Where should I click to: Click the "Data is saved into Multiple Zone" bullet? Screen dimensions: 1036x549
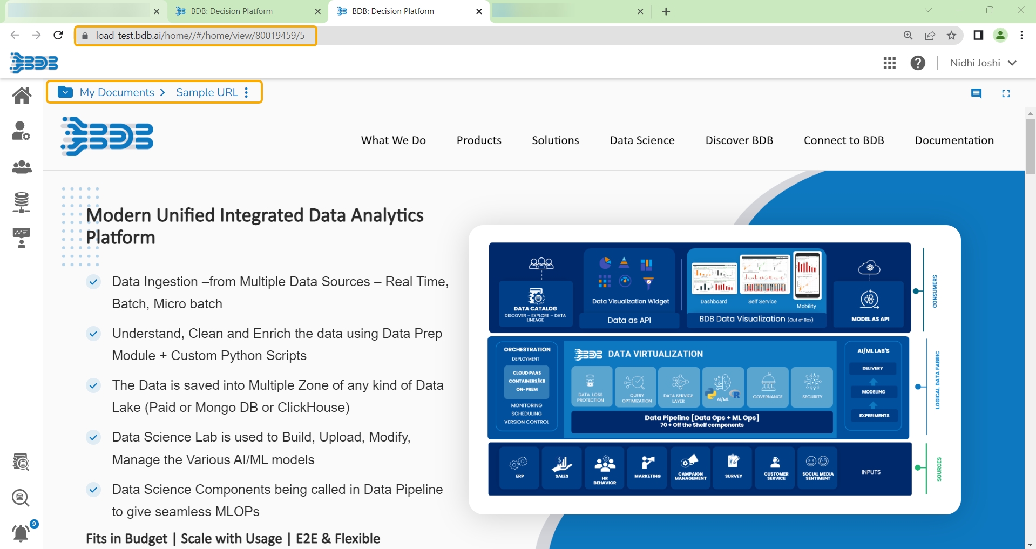[277, 396]
